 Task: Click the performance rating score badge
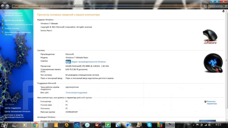click(x=68, y=62)
